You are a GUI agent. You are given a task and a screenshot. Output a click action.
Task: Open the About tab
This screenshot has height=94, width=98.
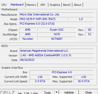[77, 5]
